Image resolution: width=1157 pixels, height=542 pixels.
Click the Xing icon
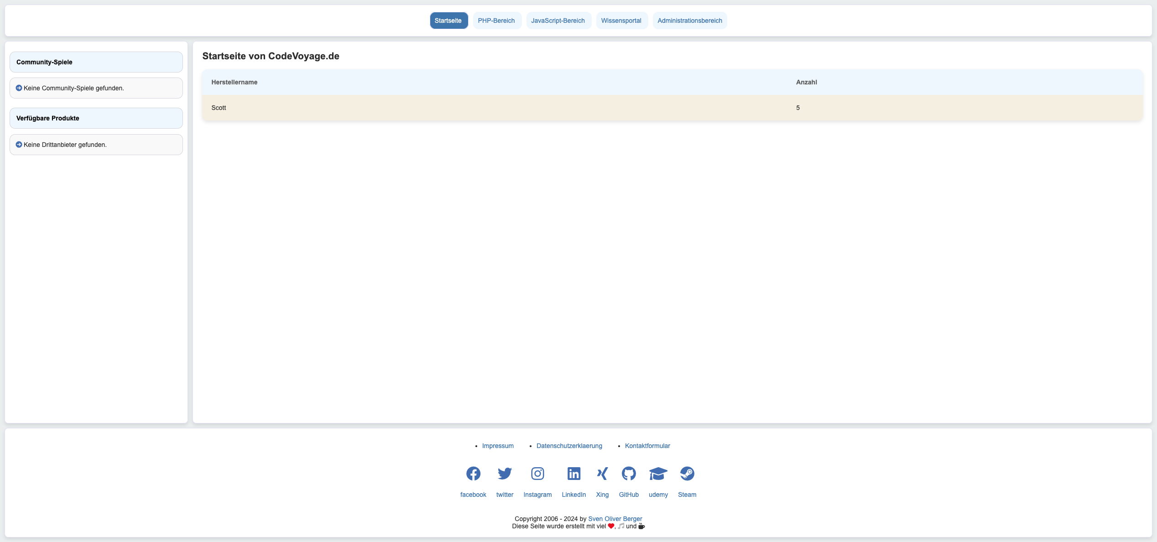tap(602, 474)
